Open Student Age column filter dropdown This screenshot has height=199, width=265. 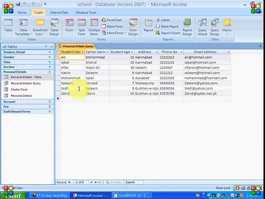coord(132,52)
